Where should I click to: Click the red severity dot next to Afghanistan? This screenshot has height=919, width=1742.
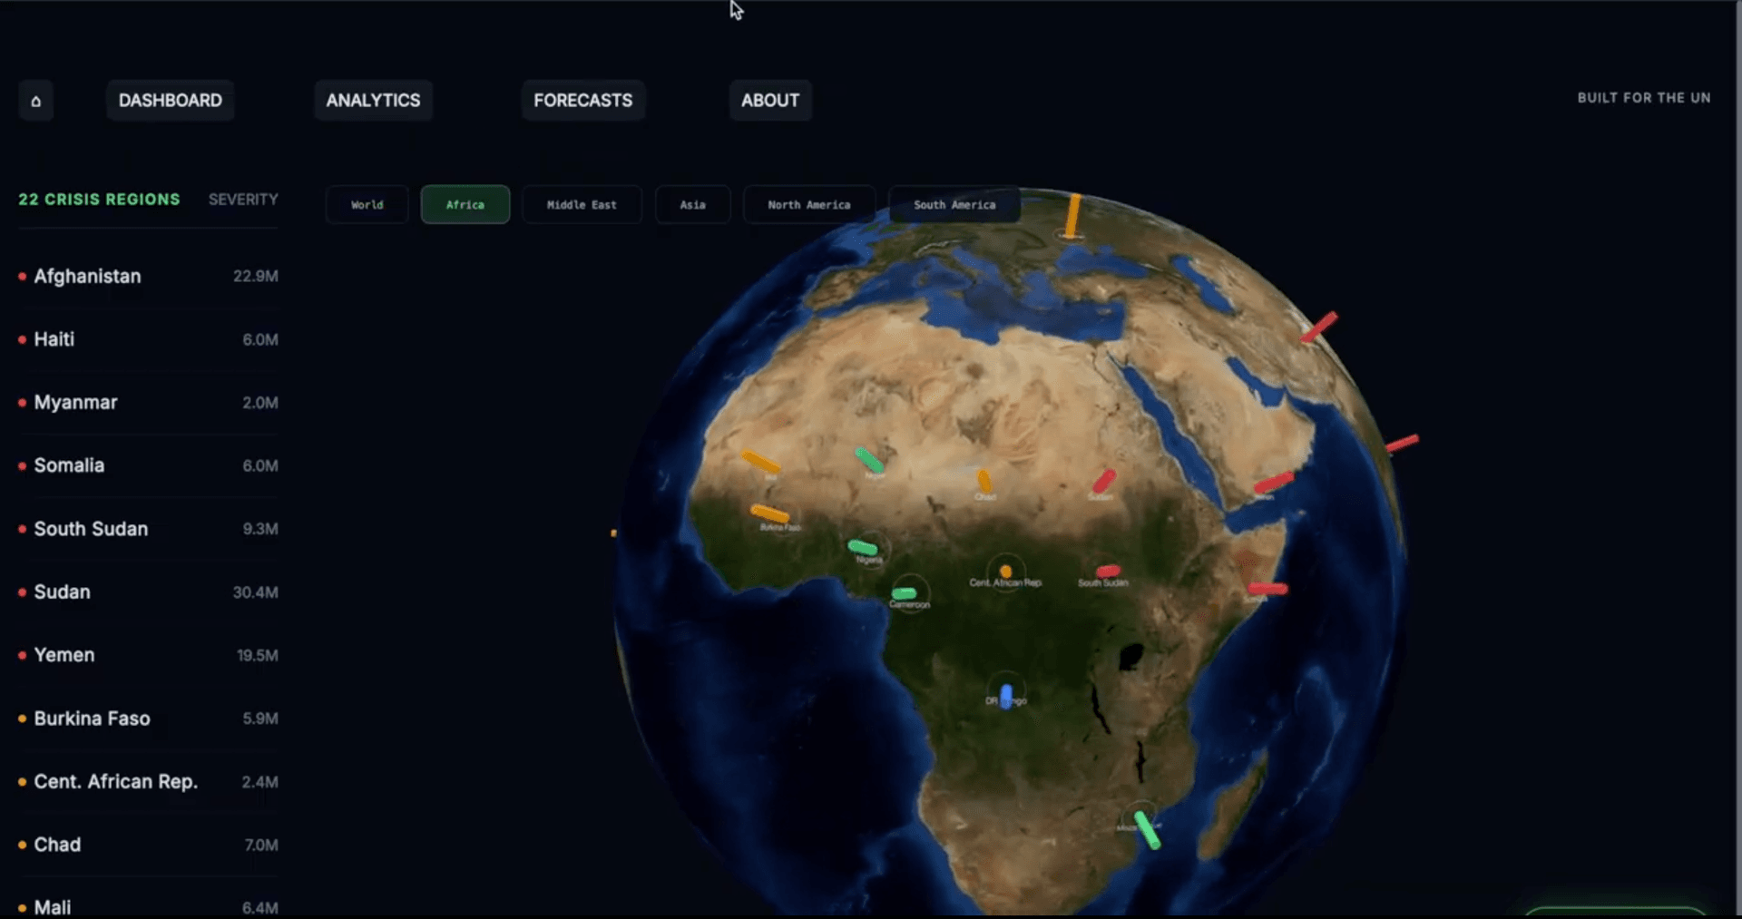pos(20,277)
